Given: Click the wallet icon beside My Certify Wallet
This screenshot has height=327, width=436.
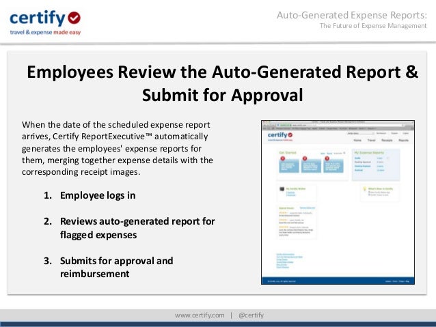Looking at the screenshot, I should point(282,189).
